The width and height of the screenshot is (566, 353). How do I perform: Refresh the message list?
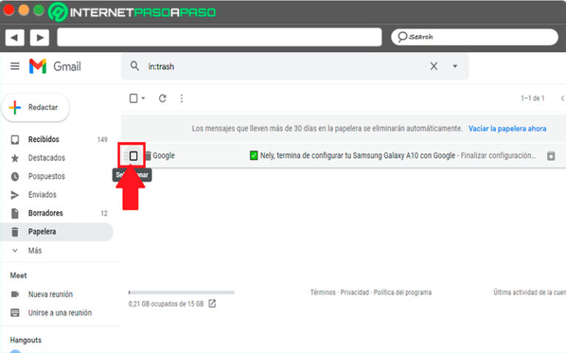pyautogui.click(x=162, y=99)
